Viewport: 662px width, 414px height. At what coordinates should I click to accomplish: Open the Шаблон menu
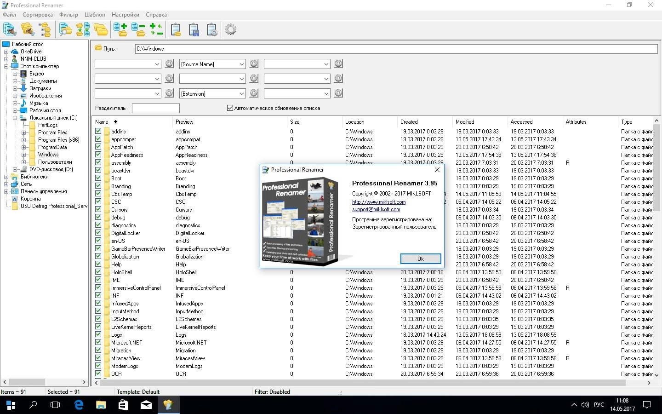[x=95, y=15]
